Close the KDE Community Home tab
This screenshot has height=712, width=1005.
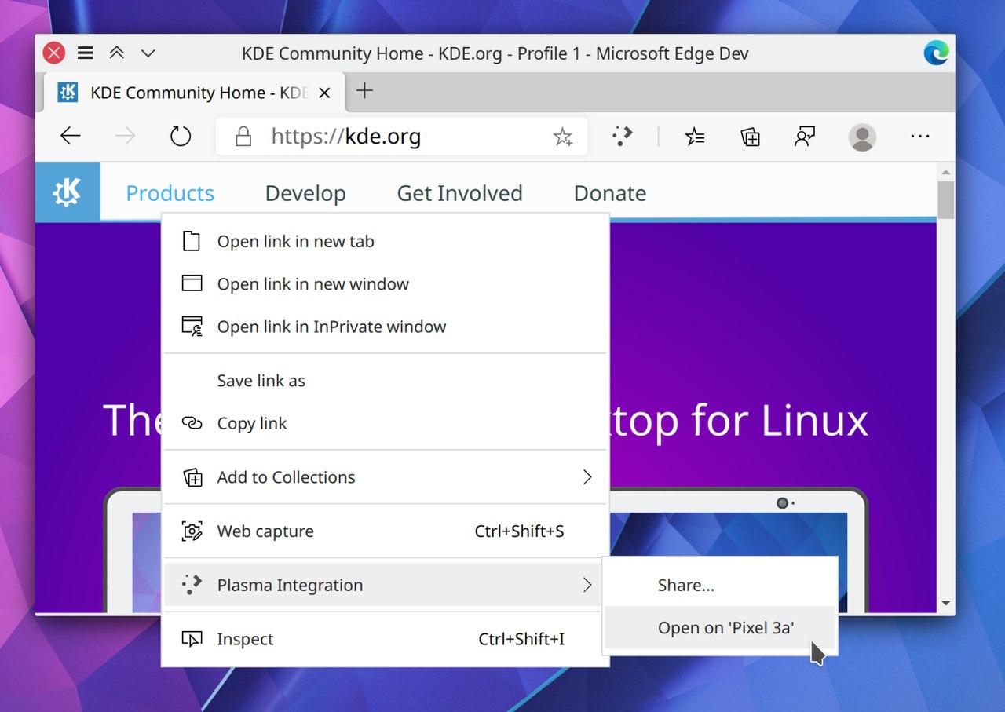pyautogui.click(x=324, y=93)
